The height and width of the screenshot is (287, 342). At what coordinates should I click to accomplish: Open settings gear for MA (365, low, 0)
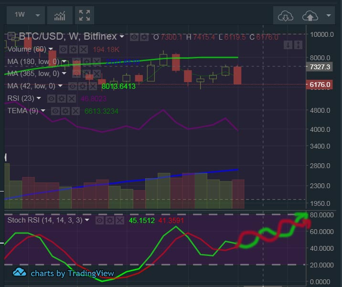pos(86,74)
